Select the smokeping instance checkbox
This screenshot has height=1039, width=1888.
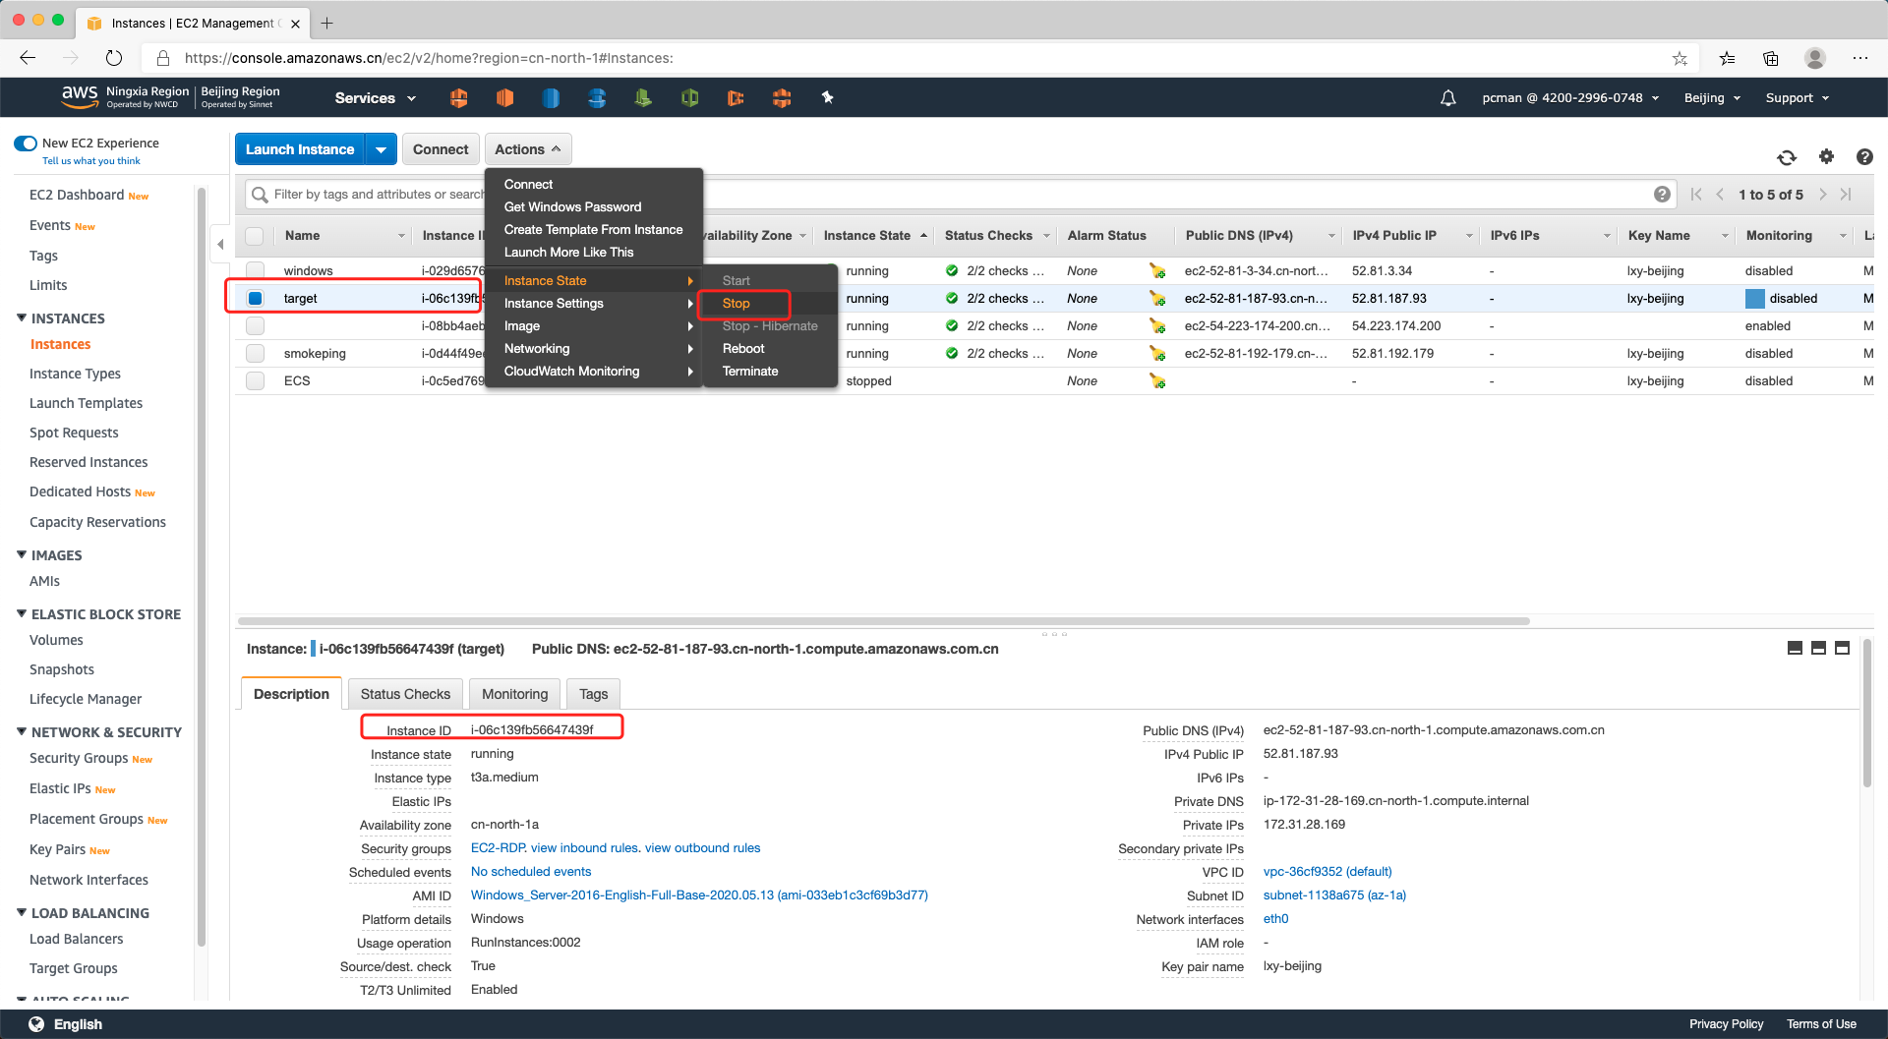pos(256,354)
